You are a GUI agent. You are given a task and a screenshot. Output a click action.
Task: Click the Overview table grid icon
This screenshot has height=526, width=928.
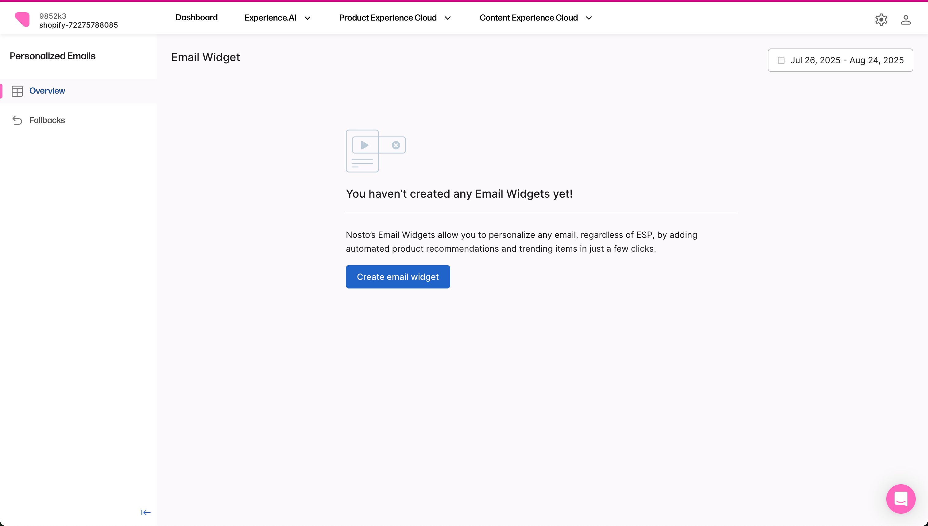pyautogui.click(x=17, y=91)
